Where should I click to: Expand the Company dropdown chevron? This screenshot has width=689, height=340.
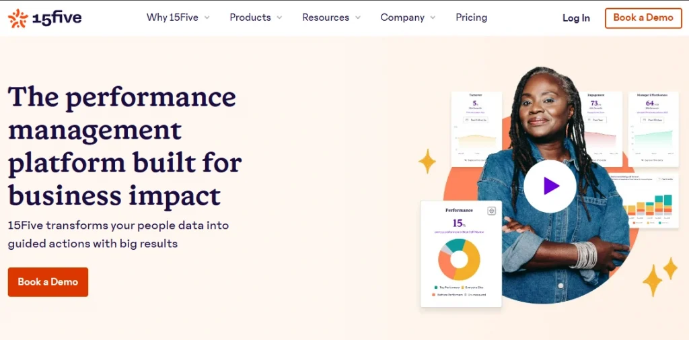(x=433, y=18)
